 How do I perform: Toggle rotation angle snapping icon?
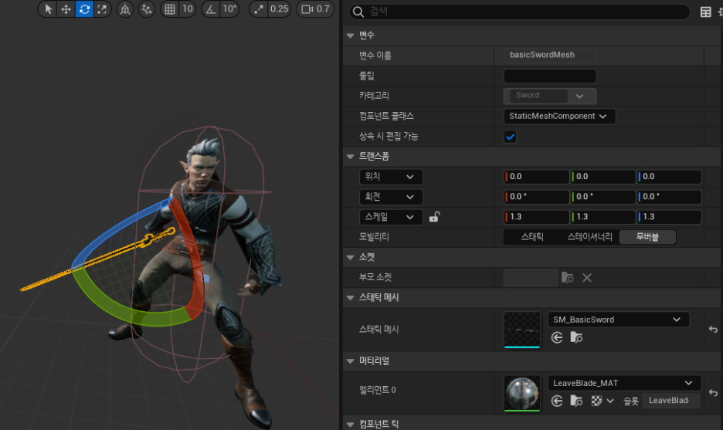(x=211, y=9)
